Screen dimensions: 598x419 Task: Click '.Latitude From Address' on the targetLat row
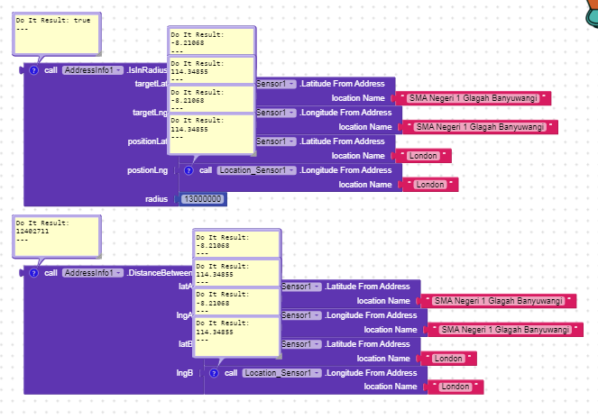pyautogui.click(x=342, y=84)
